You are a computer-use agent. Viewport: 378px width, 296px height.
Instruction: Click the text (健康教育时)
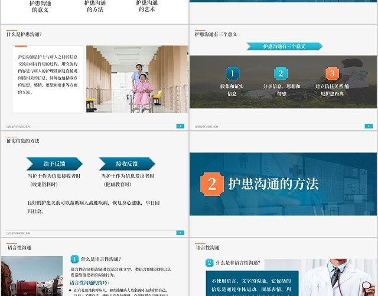coord(118,184)
